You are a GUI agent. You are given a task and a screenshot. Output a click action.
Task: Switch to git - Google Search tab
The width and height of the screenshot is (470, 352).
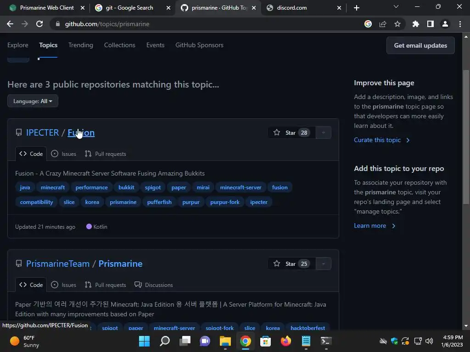coord(129,8)
